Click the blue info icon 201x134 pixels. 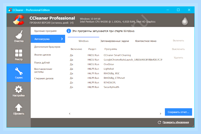click(x=69, y=31)
